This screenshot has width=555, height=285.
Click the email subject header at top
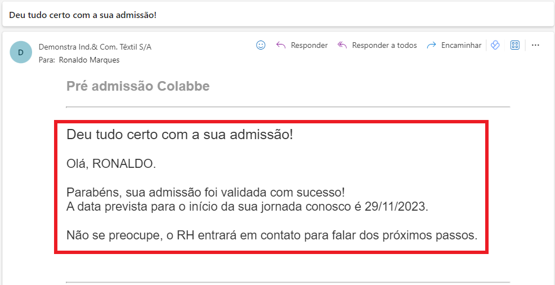(83, 15)
